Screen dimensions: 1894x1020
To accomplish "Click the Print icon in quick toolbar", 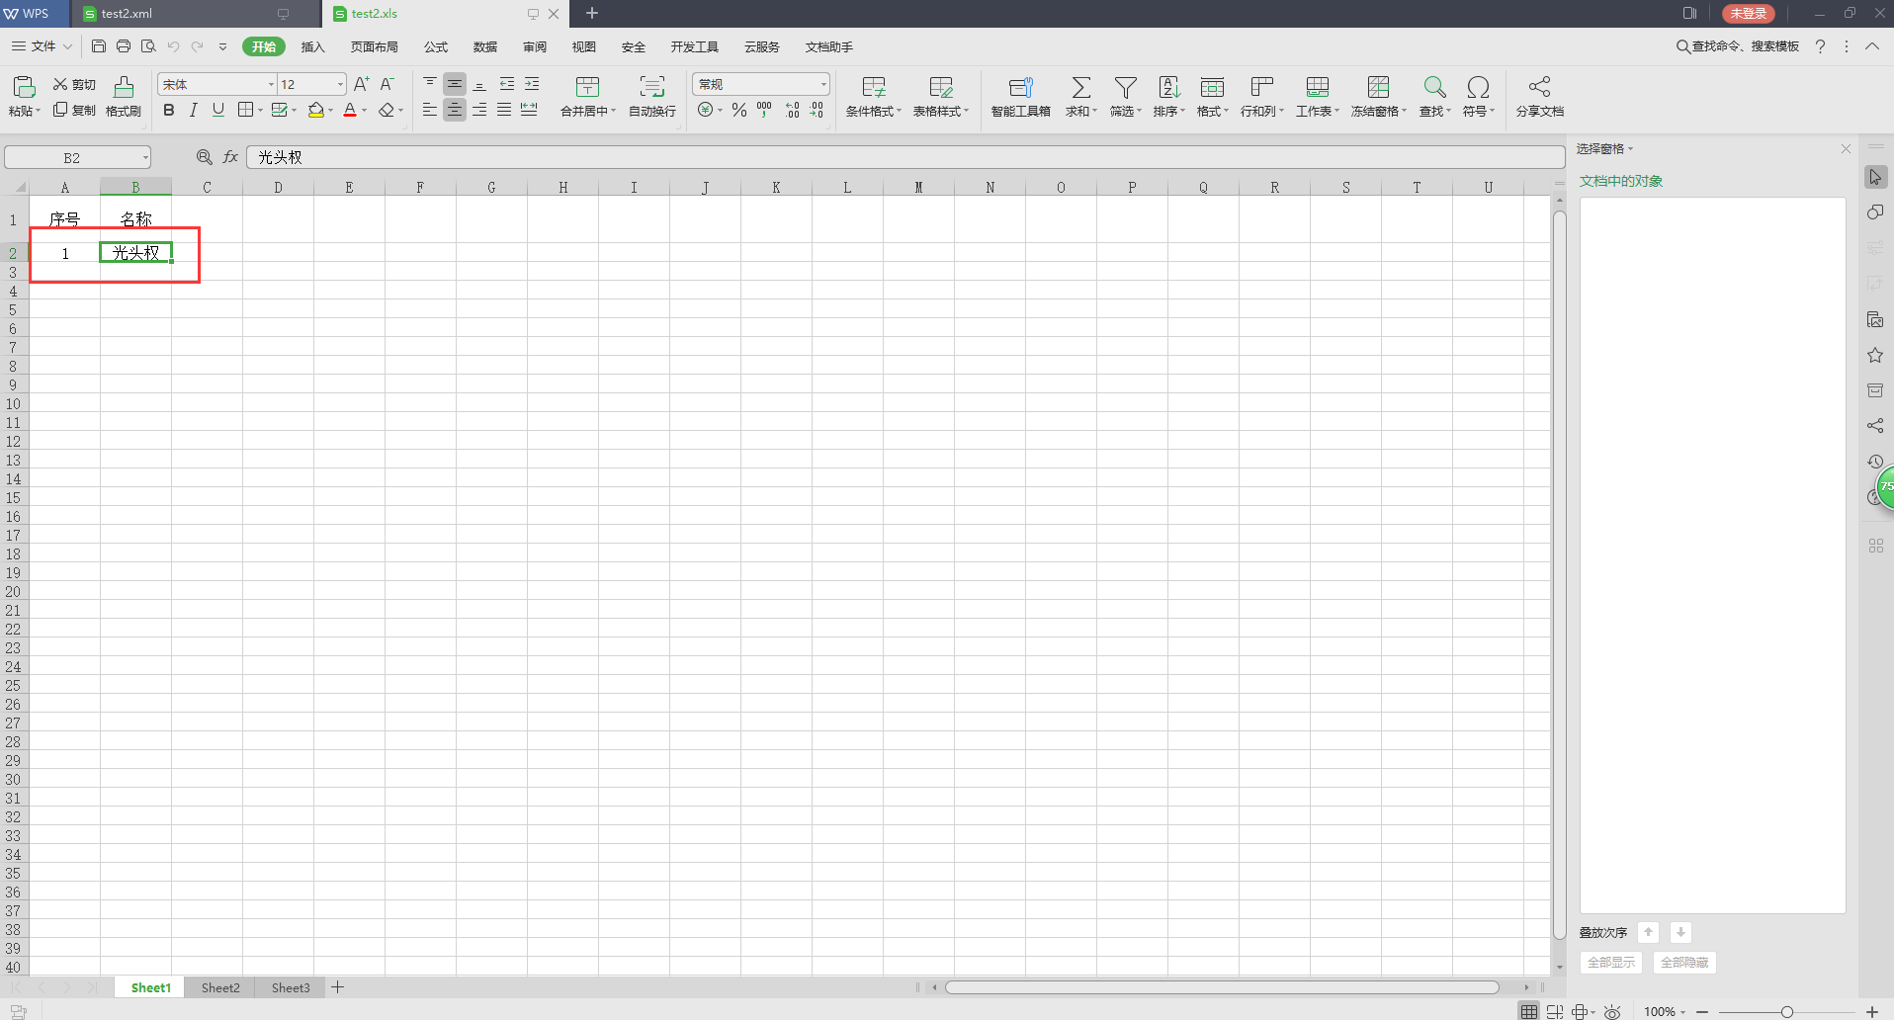I will [124, 46].
